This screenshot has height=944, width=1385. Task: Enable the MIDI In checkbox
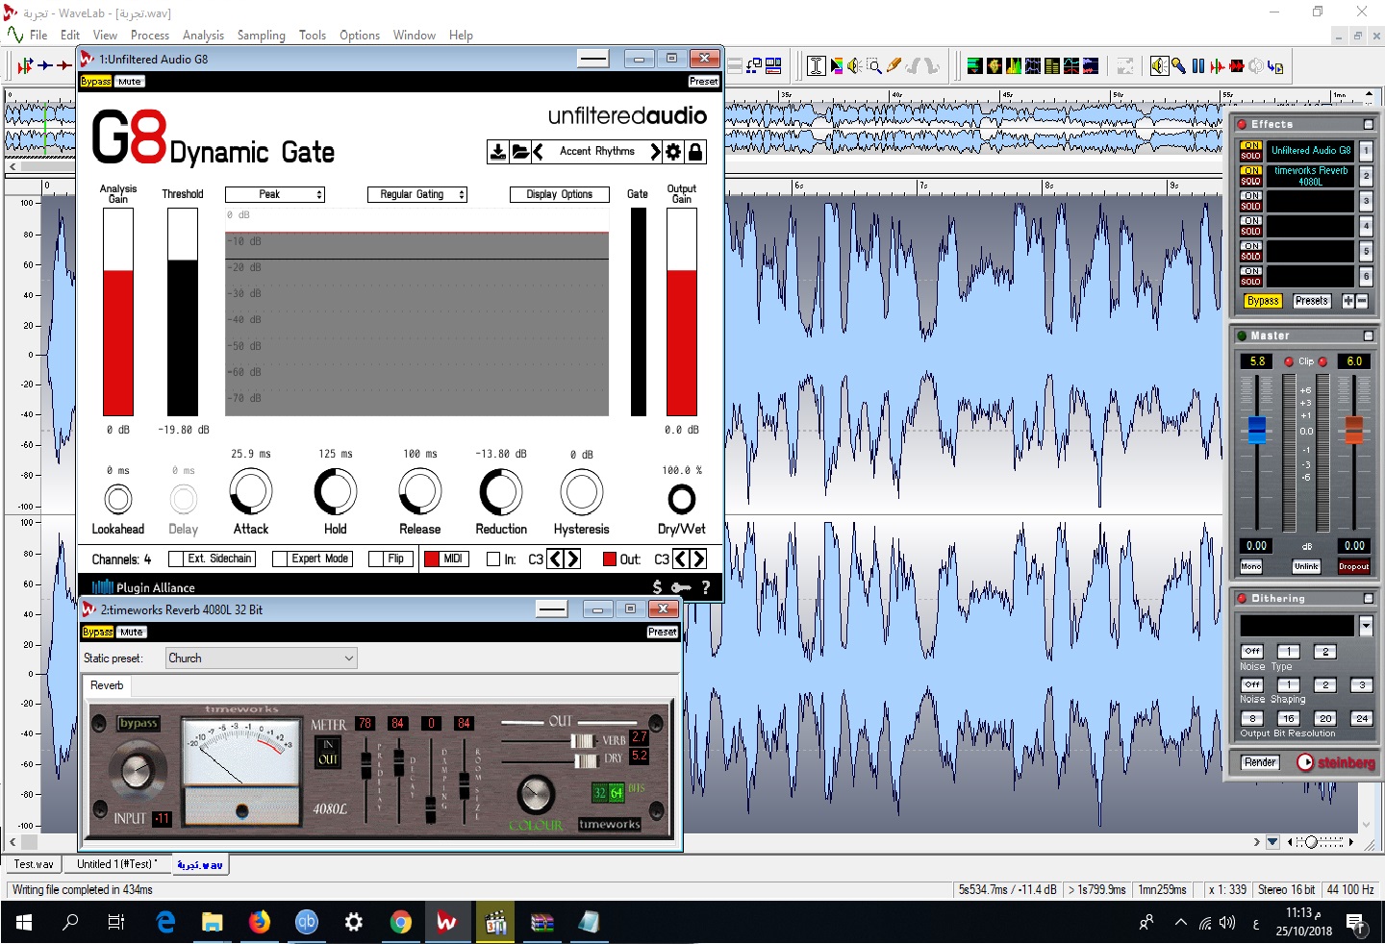[493, 559]
